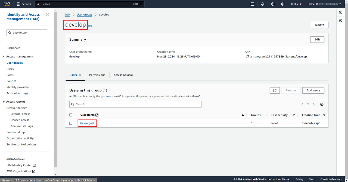Select the haksu.god user checkbox

[71, 123]
